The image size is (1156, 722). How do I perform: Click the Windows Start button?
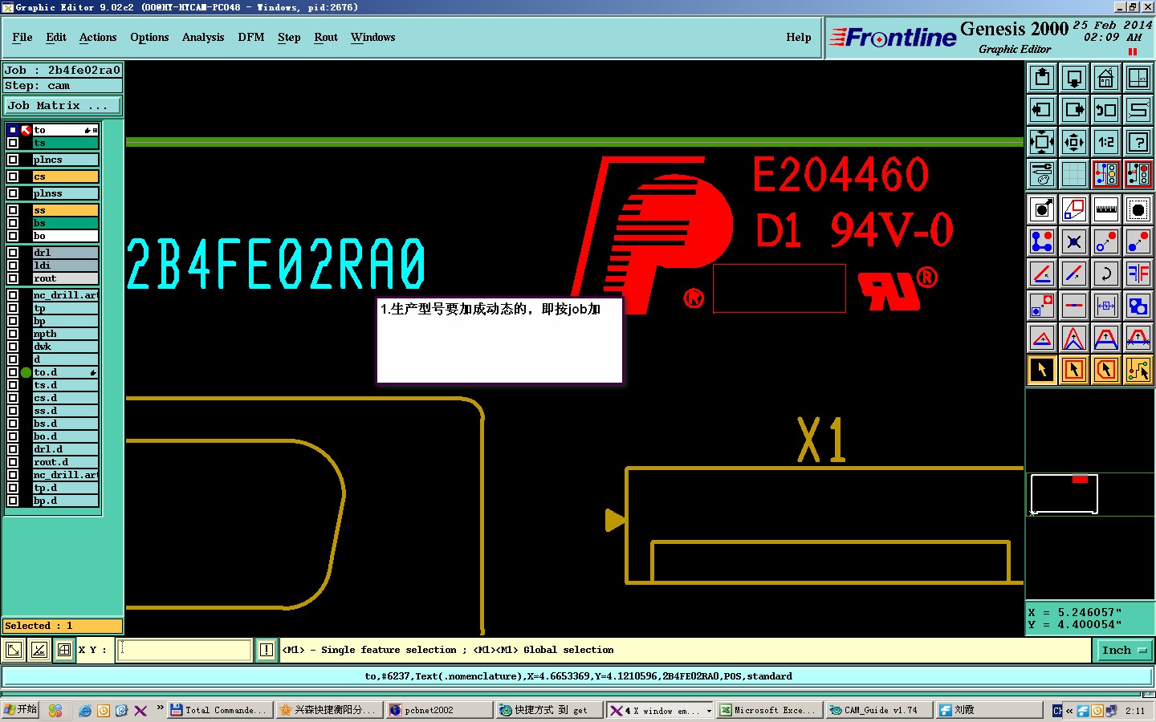21,710
